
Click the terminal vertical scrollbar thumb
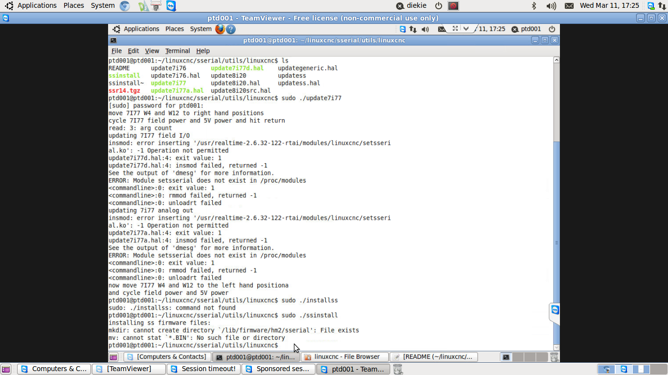tap(556, 242)
